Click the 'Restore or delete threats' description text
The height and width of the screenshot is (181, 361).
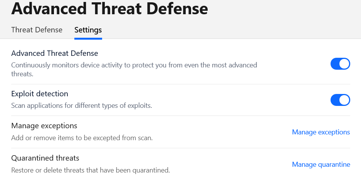(91, 171)
